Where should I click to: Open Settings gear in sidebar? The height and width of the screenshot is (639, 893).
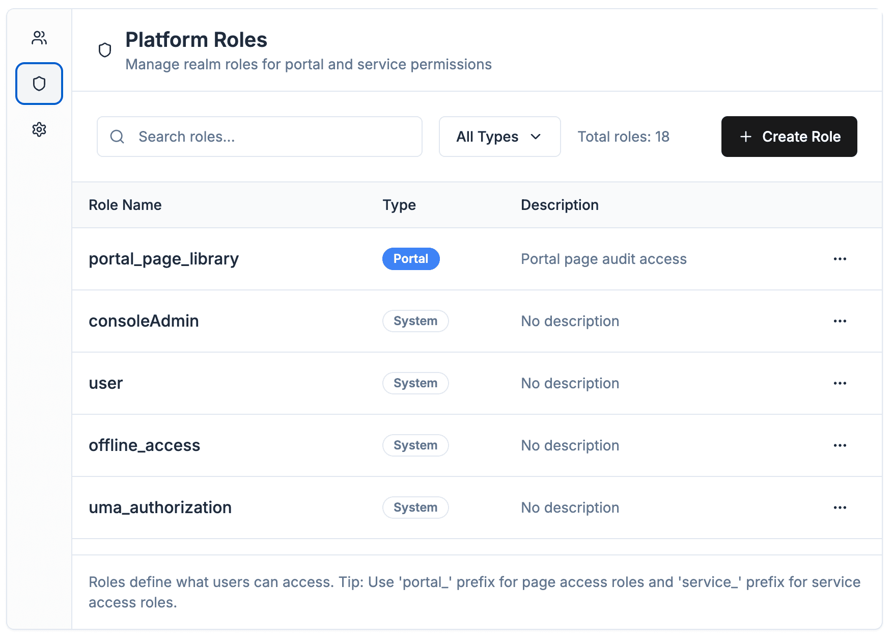39,129
